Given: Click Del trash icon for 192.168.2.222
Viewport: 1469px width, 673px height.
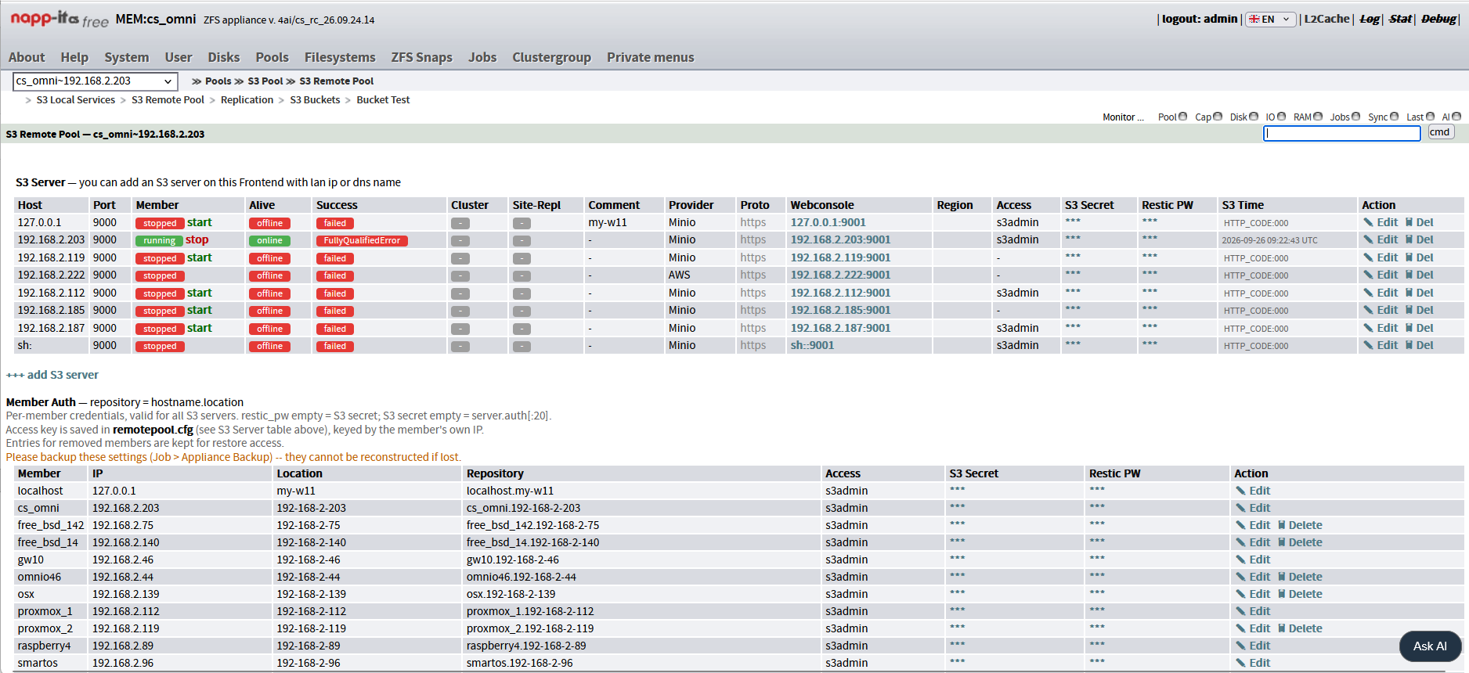Looking at the screenshot, I should [1409, 275].
